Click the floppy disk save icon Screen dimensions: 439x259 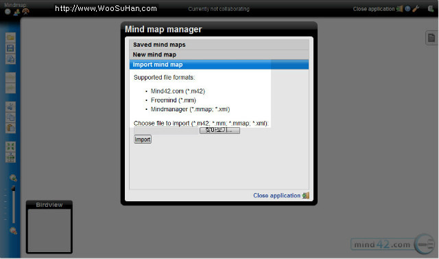pyautogui.click(x=11, y=48)
